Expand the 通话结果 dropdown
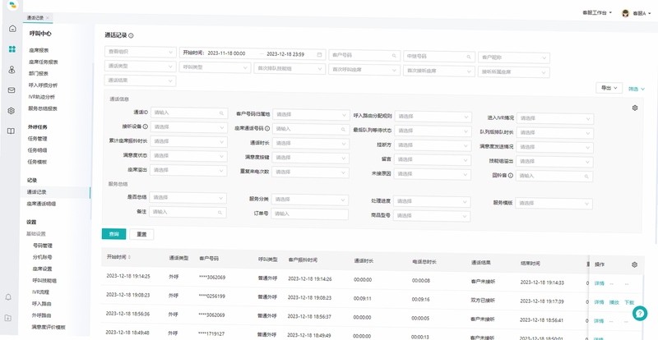Image resolution: width=658 pixels, height=340 pixels. tap(140, 80)
